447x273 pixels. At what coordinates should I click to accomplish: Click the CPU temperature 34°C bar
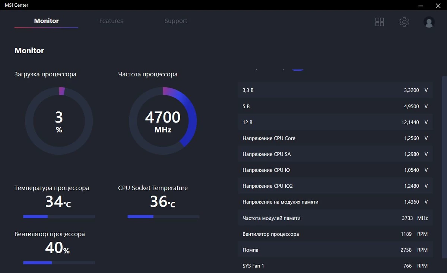59,216
